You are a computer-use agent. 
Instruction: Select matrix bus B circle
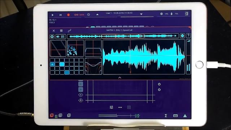click(81, 100)
